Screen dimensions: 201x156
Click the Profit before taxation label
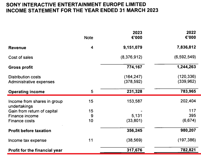(x=30, y=131)
